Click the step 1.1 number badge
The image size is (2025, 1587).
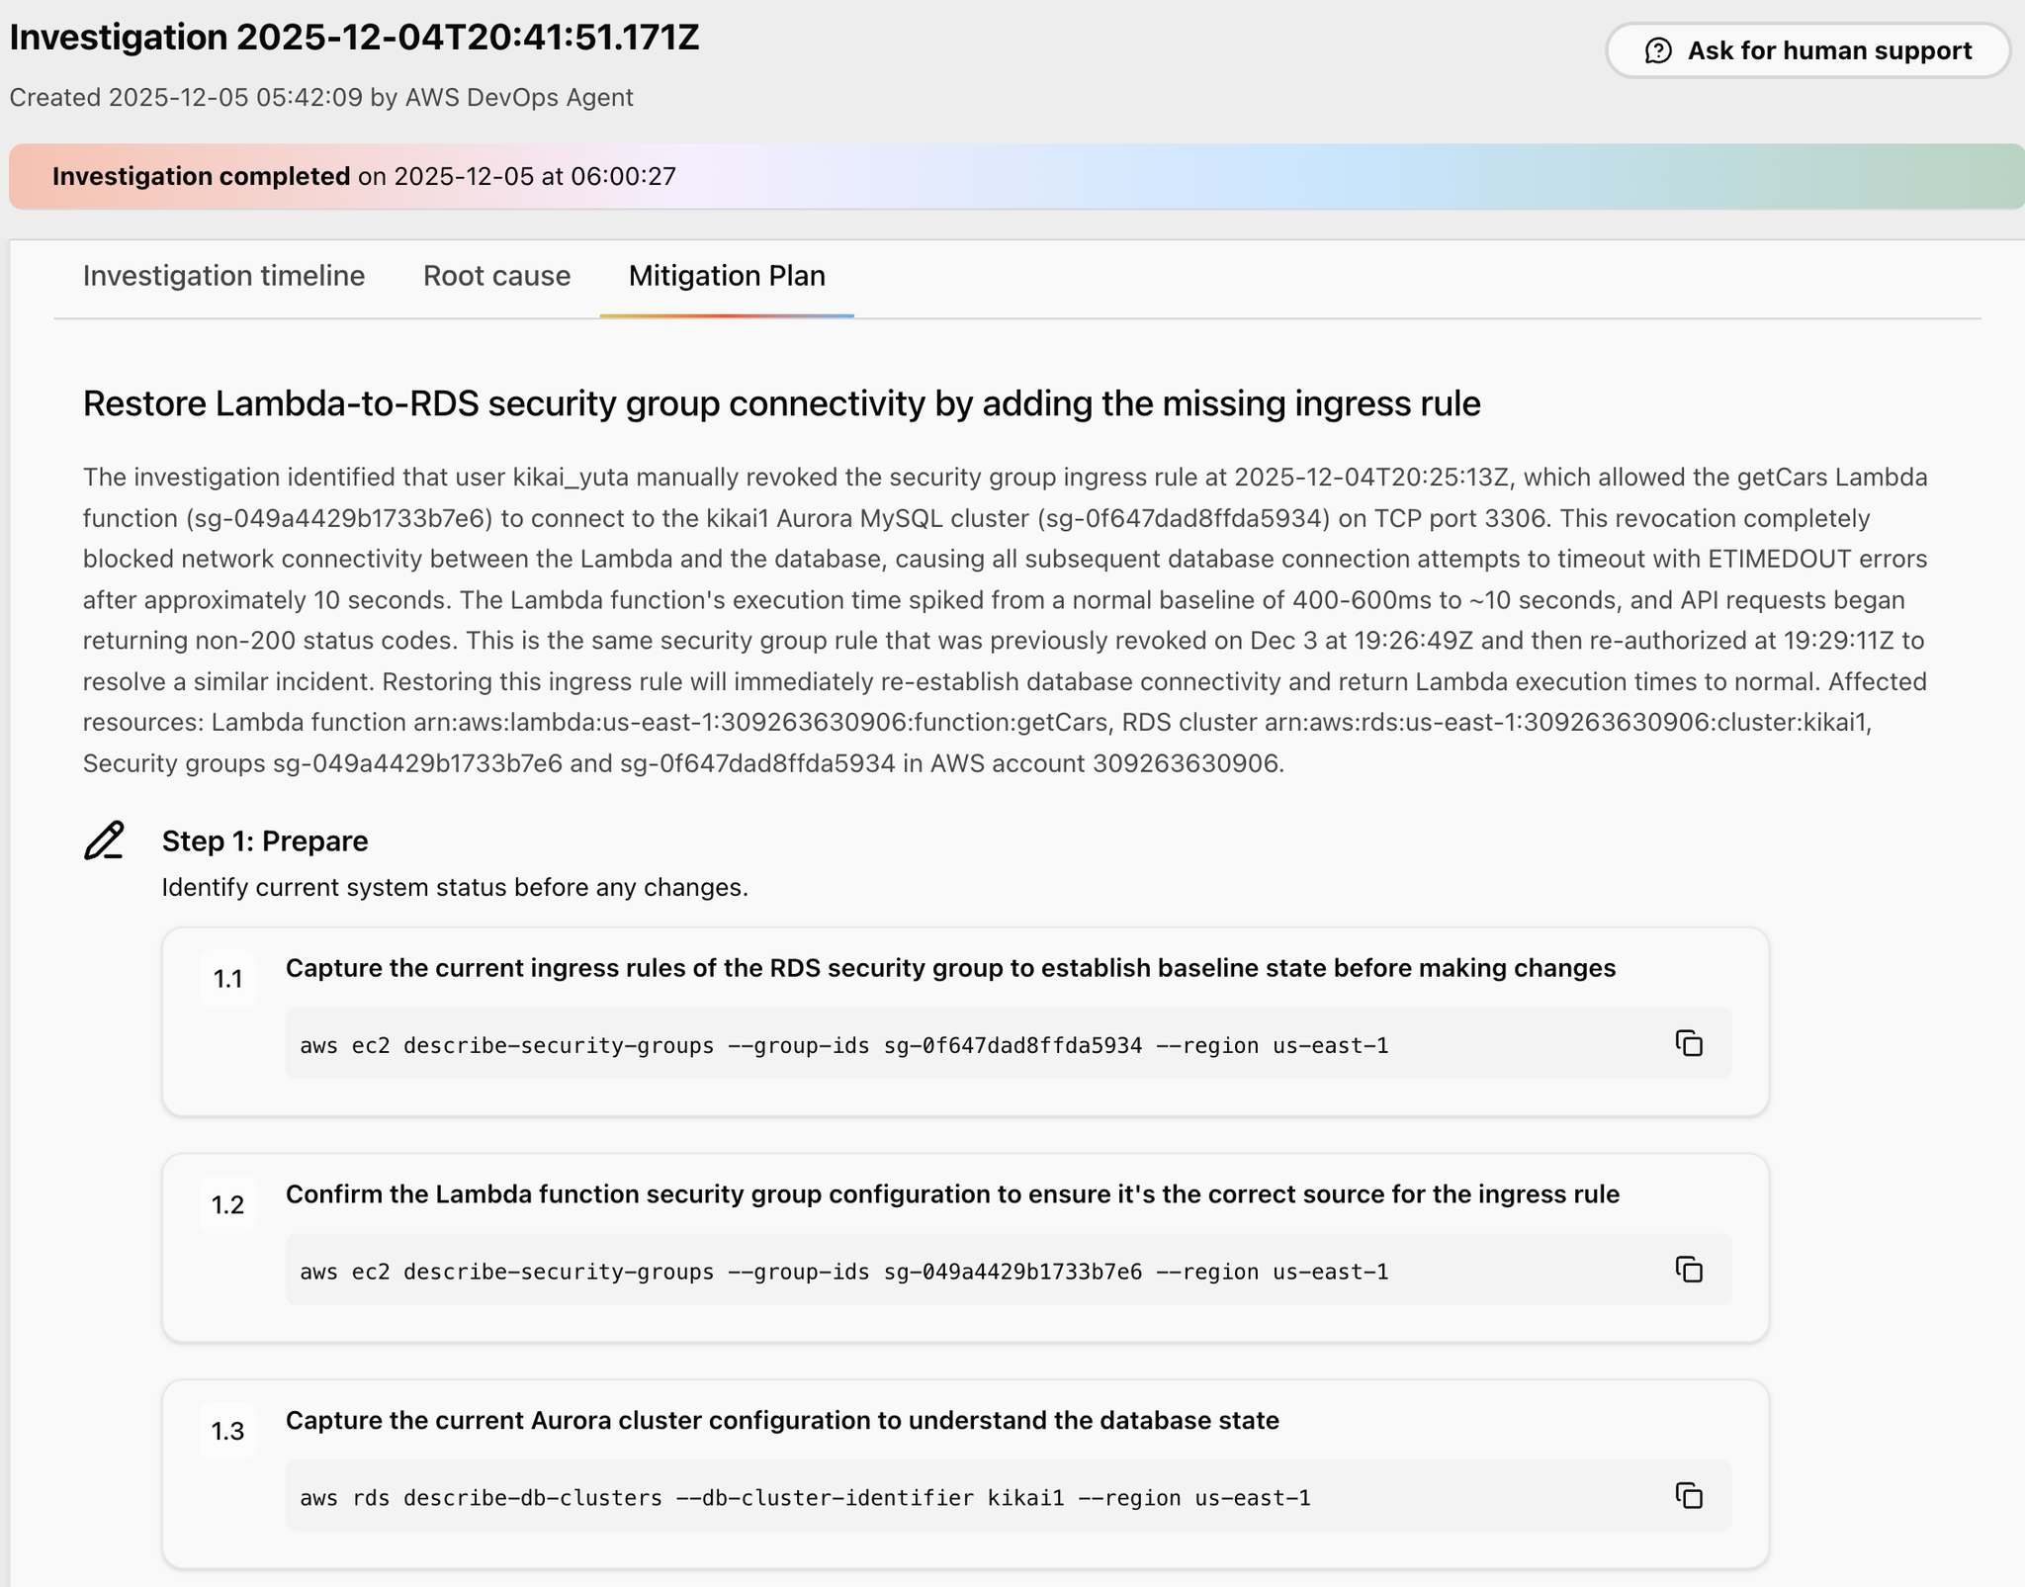[227, 979]
